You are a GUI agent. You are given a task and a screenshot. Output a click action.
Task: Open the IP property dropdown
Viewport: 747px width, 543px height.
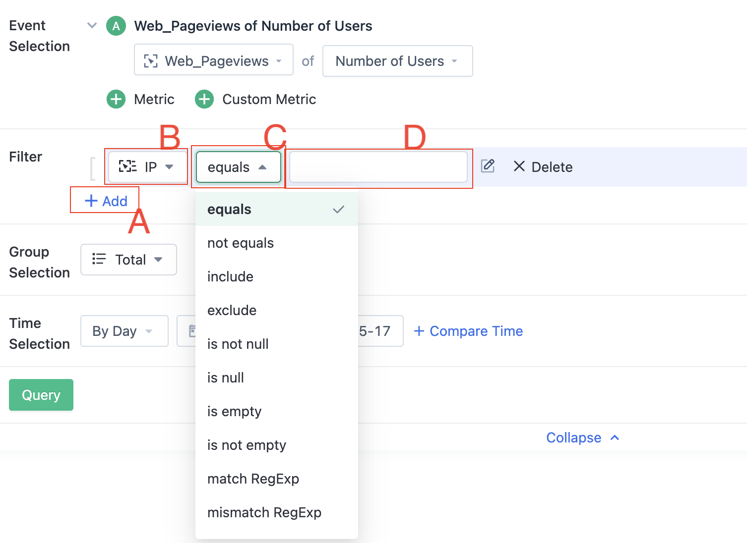[147, 167]
